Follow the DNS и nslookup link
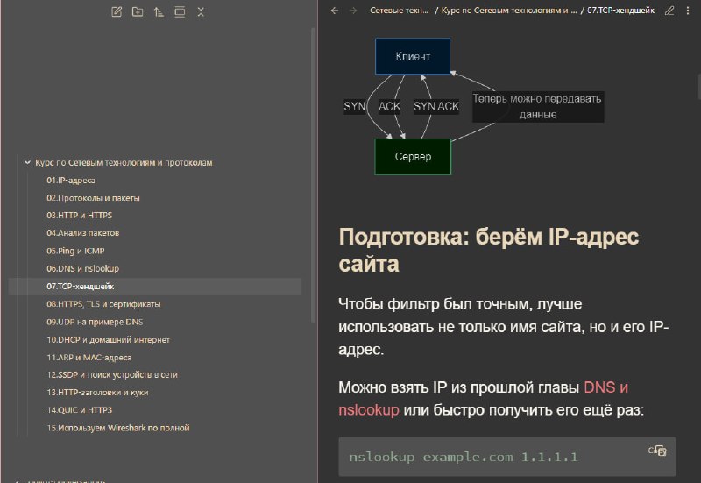The width and height of the screenshot is (701, 483). (484, 399)
